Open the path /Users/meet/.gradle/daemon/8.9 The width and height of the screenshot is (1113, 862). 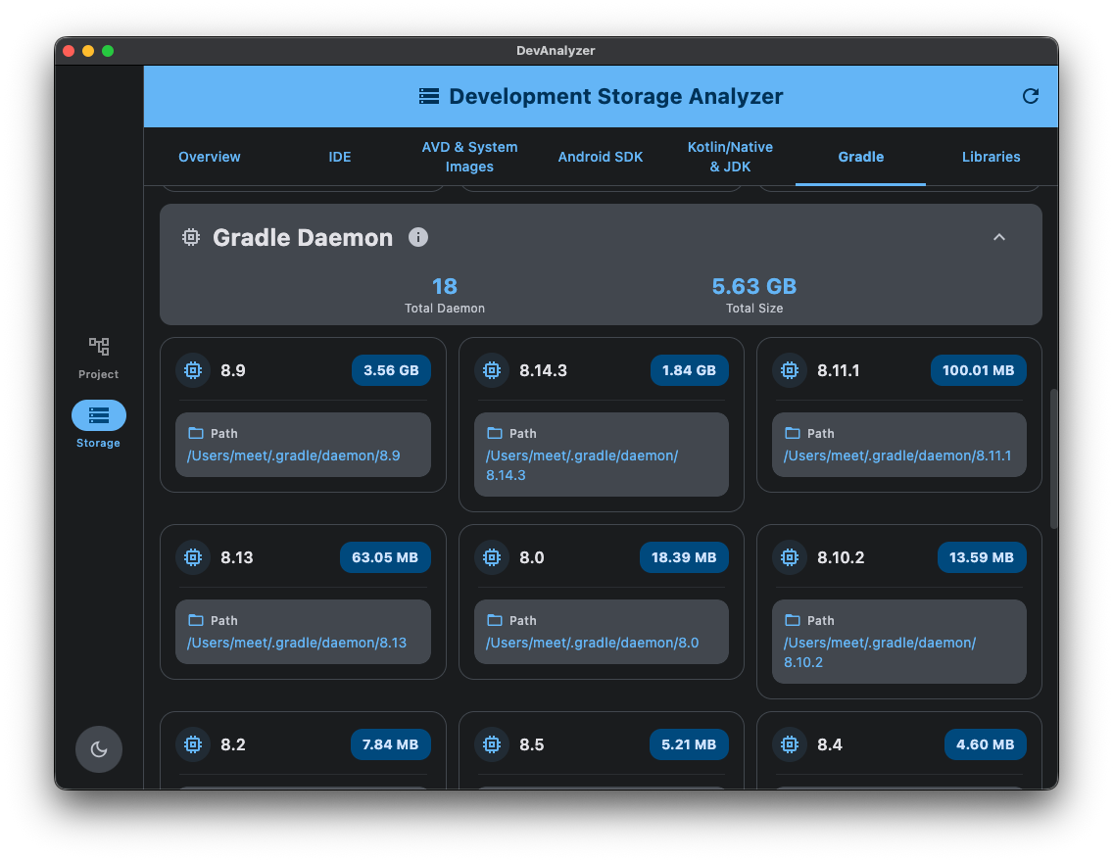[294, 455]
